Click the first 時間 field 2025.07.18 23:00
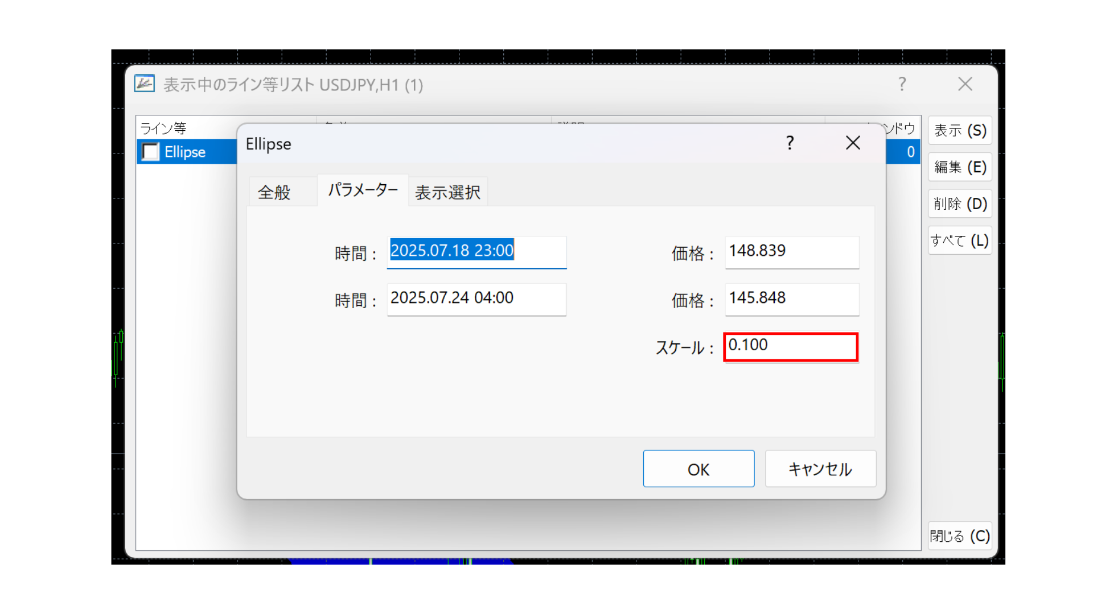This screenshot has height=614, width=1093. click(476, 251)
